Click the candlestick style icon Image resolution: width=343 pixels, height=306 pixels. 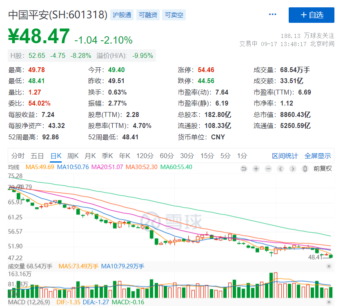click(x=305, y=169)
